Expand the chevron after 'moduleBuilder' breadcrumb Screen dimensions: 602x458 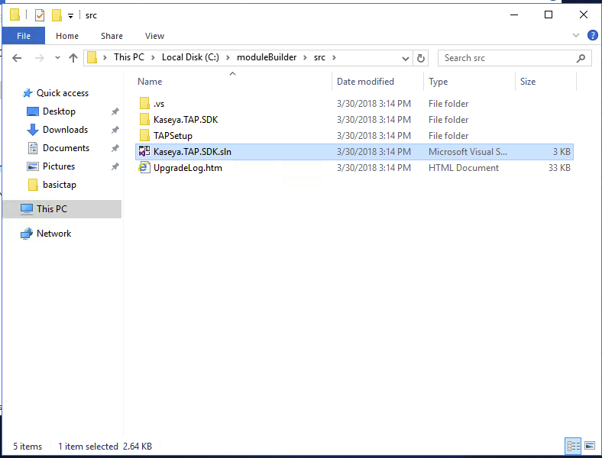tap(305, 57)
